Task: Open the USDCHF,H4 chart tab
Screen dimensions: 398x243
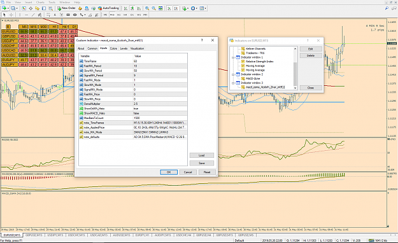Action: [x=184, y=235]
